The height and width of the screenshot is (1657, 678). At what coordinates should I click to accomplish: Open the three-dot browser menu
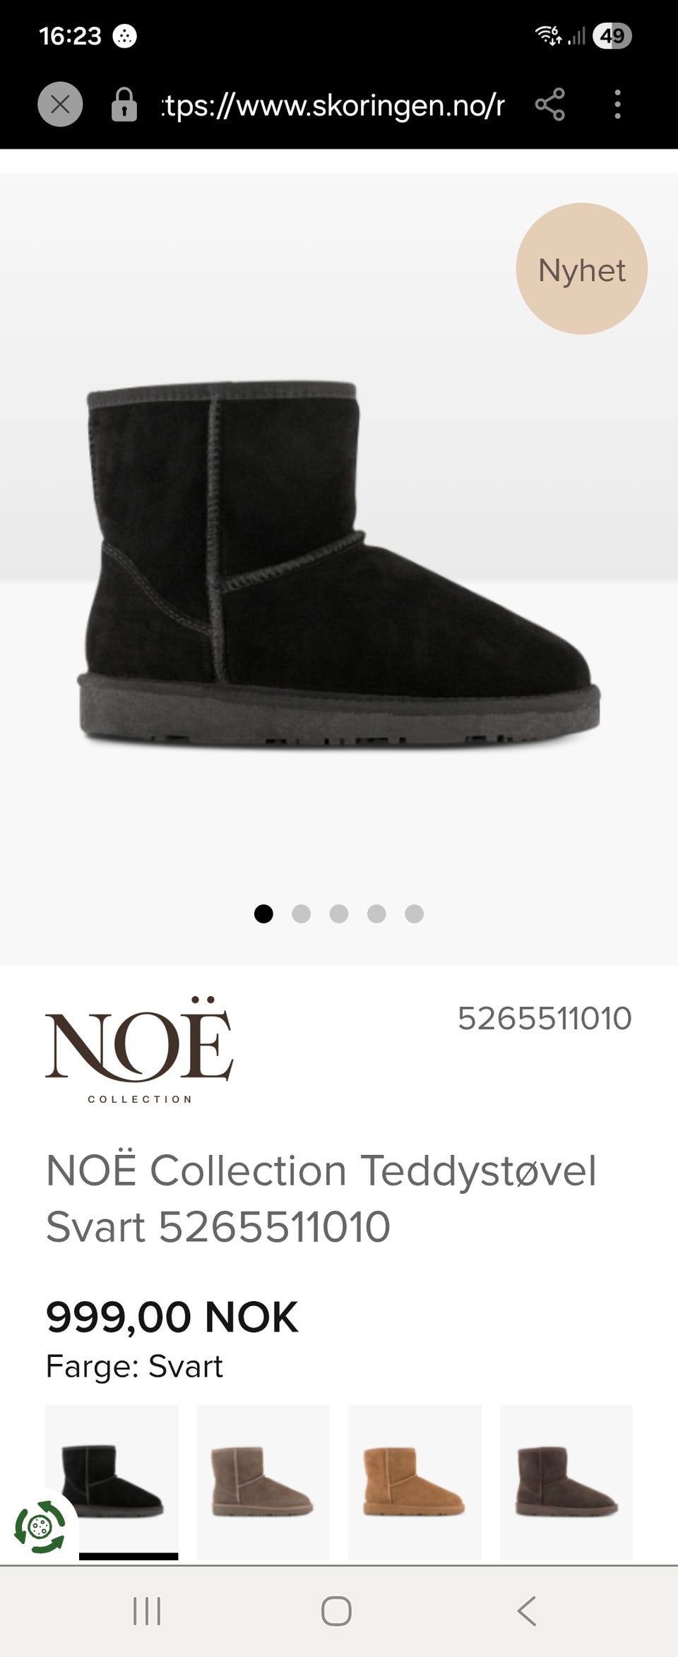(x=617, y=104)
